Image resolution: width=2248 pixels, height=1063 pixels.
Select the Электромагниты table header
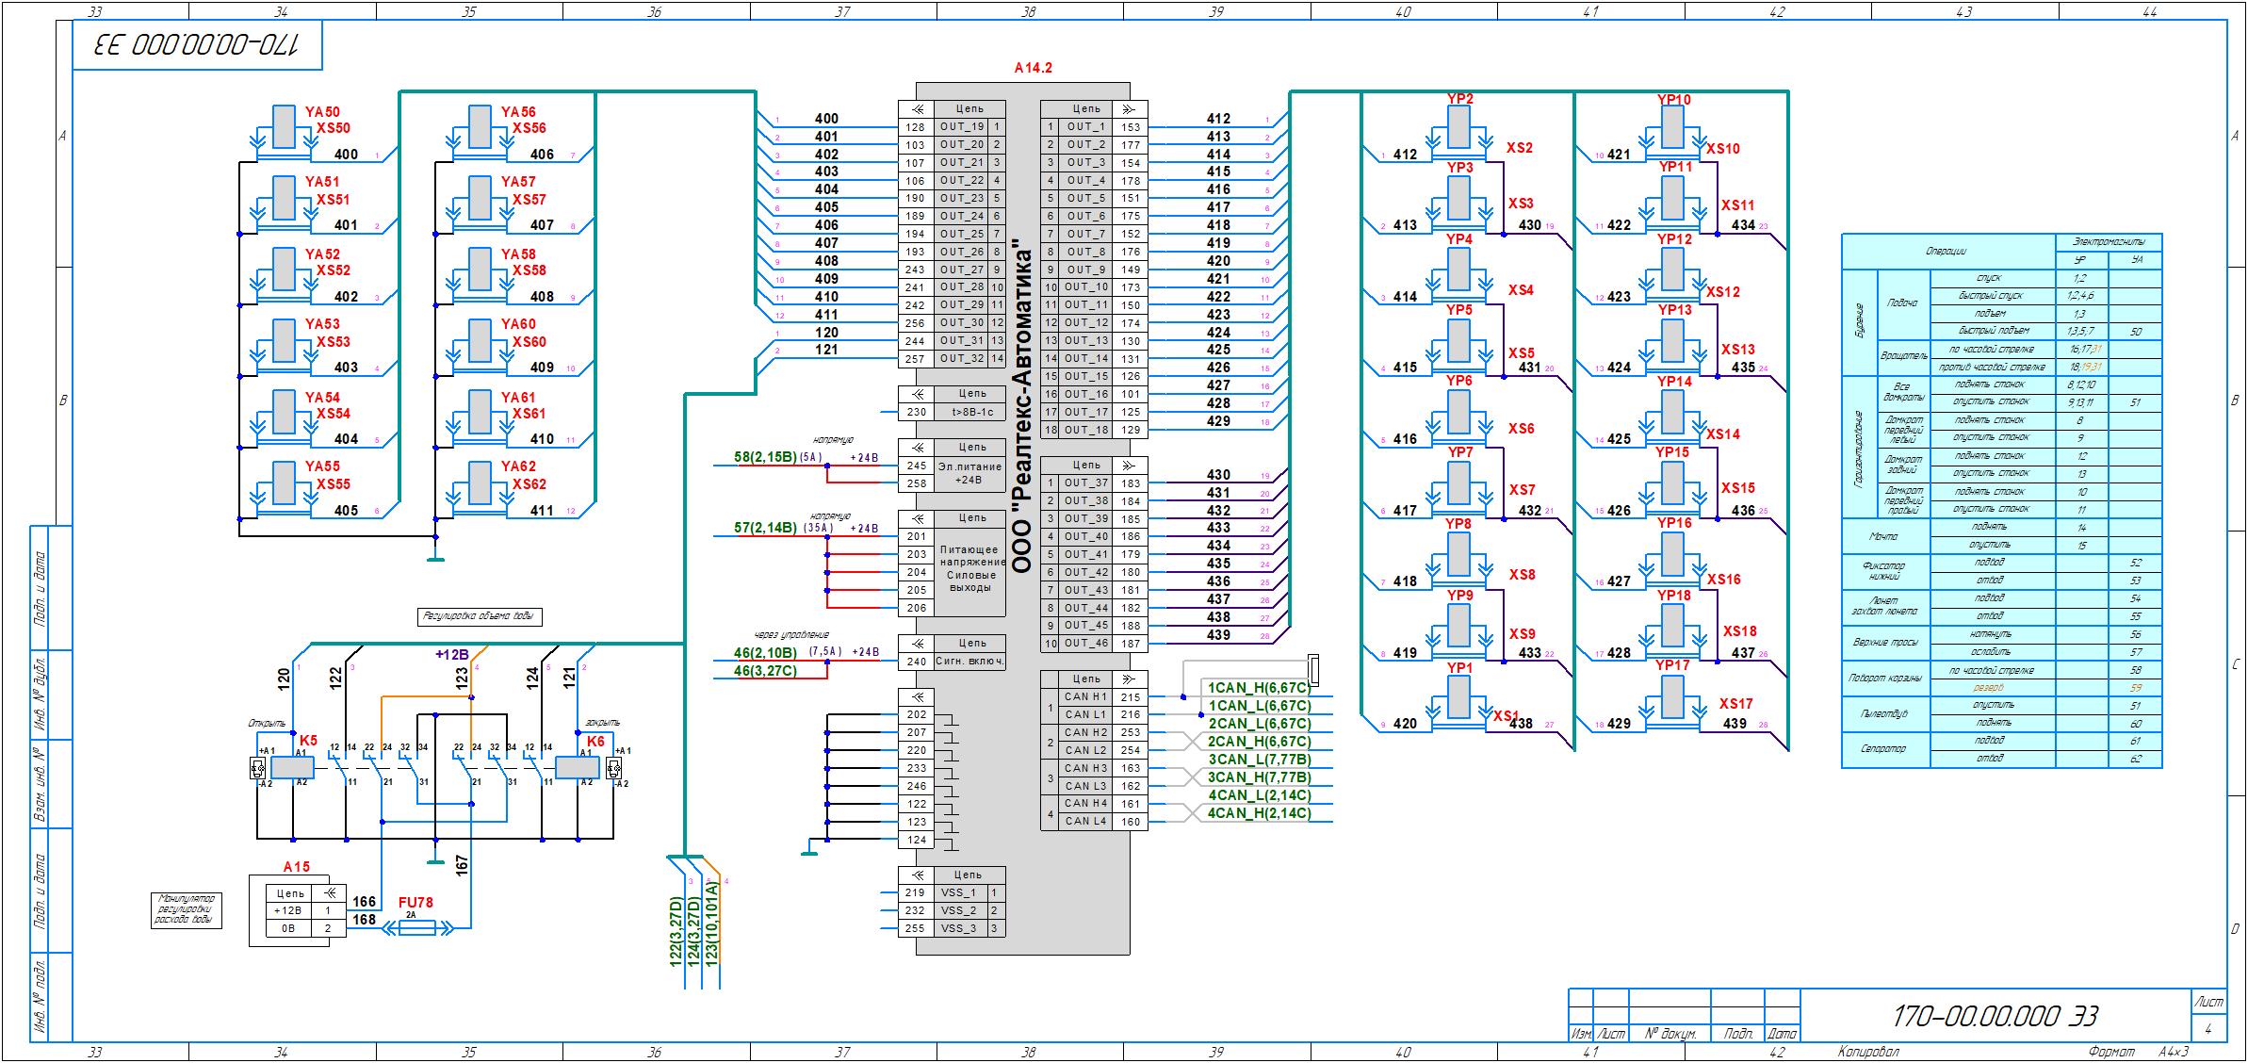[2108, 242]
